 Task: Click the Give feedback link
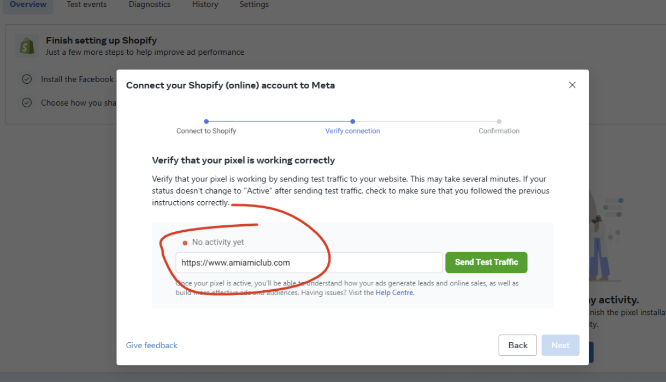coord(152,346)
